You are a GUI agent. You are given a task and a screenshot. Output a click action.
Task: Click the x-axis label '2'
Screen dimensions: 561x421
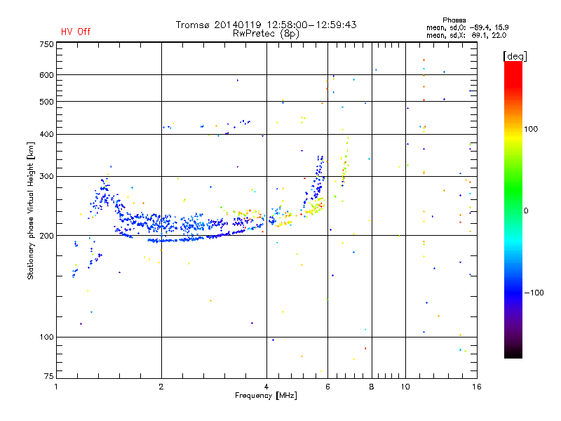click(x=161, y=387)
